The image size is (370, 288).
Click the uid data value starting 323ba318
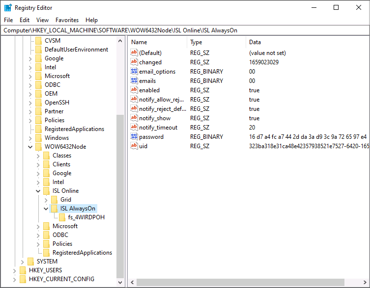pos(309,146)
